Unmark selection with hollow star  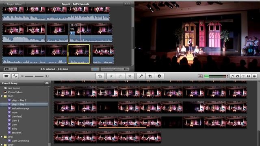(120, 76)
